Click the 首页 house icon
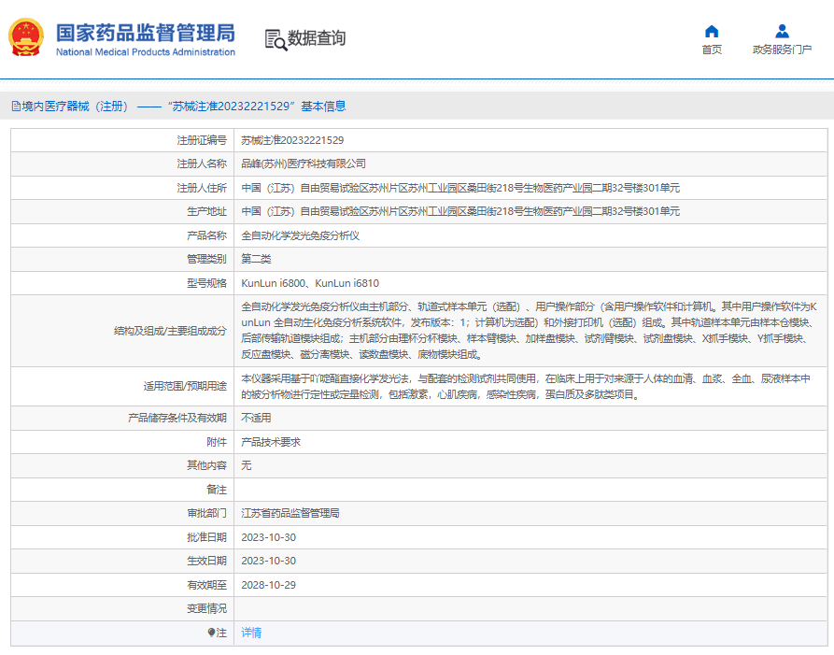Viewport: 834px width, 655px height. (712, 31)
